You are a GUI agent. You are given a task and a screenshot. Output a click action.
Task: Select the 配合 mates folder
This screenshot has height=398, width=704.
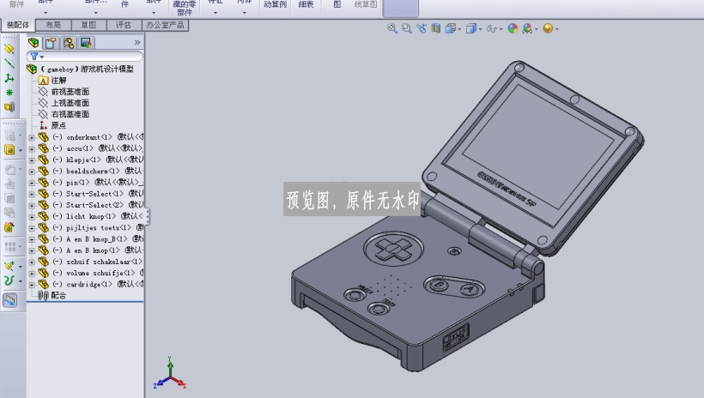pos(52,295)
